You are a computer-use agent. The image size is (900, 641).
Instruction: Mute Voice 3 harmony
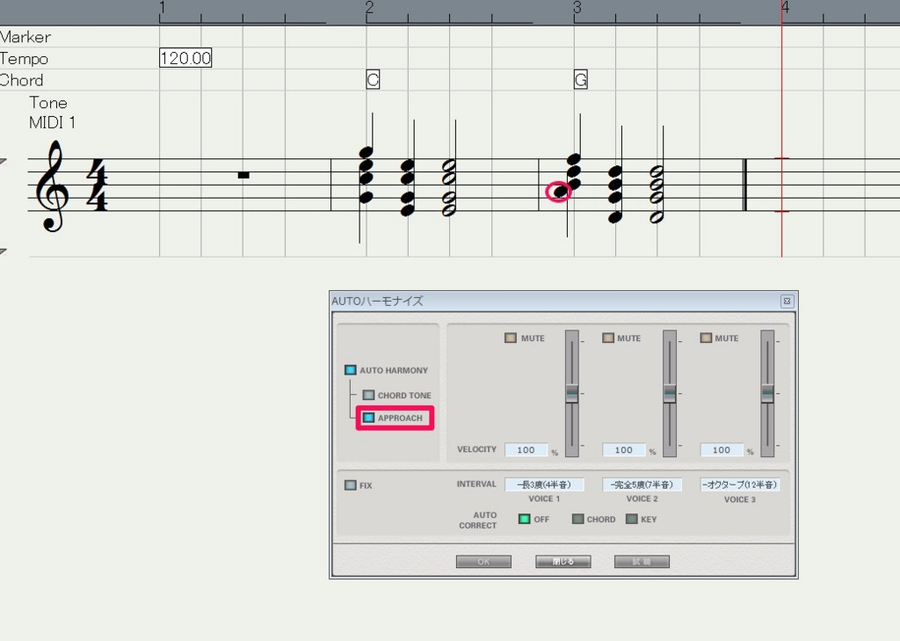(706, 338)
